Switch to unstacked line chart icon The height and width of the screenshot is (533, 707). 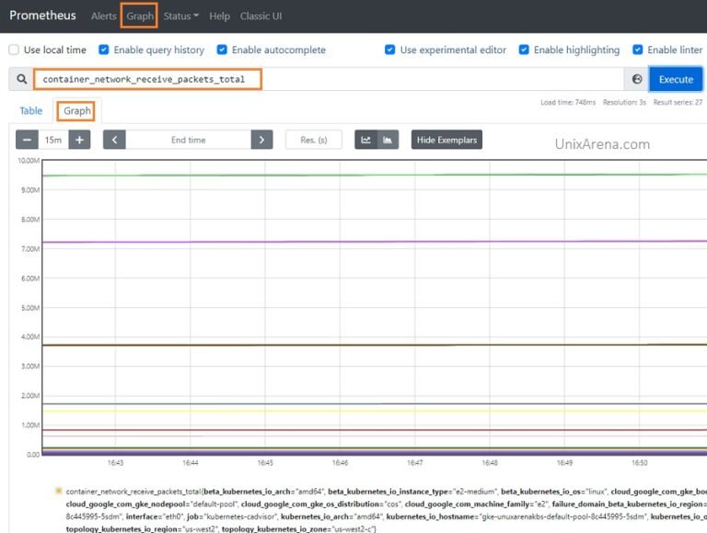click(x=365, y=140)
